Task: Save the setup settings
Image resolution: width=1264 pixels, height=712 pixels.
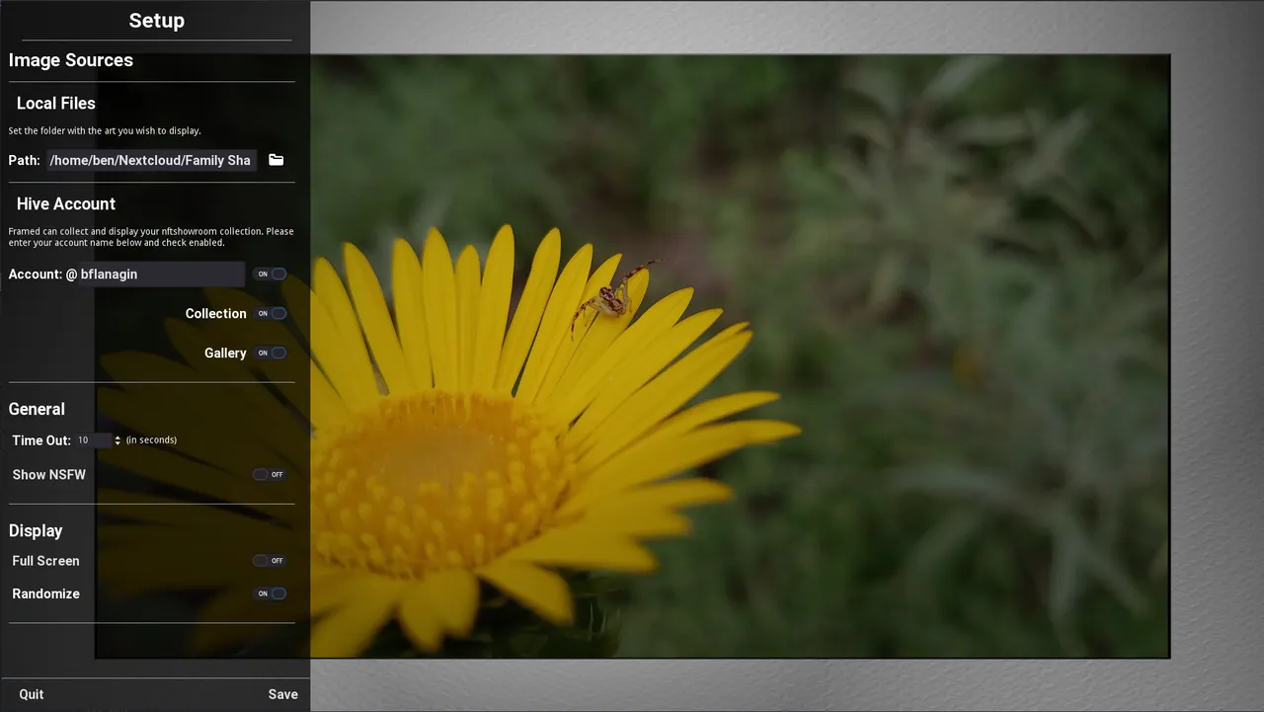Action: pyautogui.click(x=283, y=694)
